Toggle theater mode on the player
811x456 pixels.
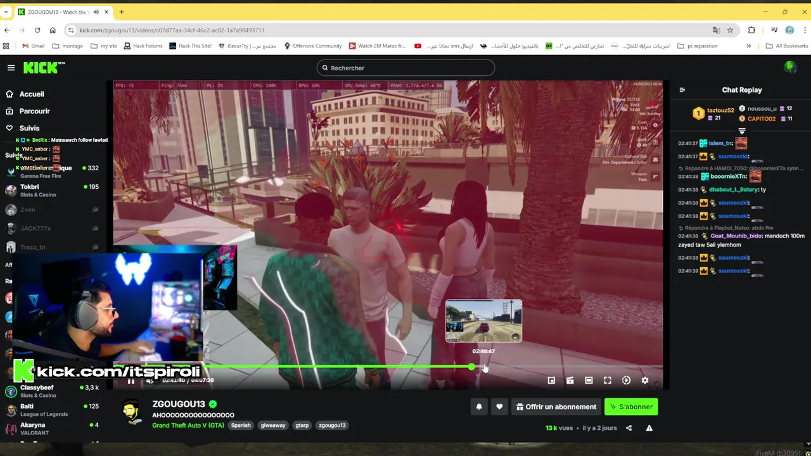click(x=589, y=380)
